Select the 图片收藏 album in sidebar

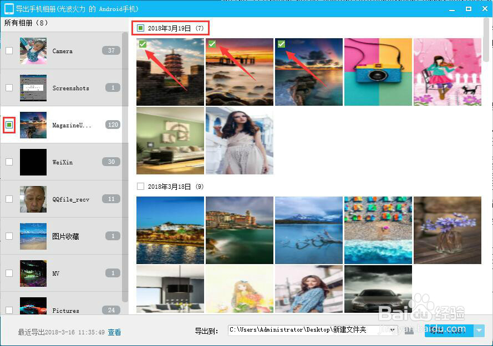click(x=67, y=236)
